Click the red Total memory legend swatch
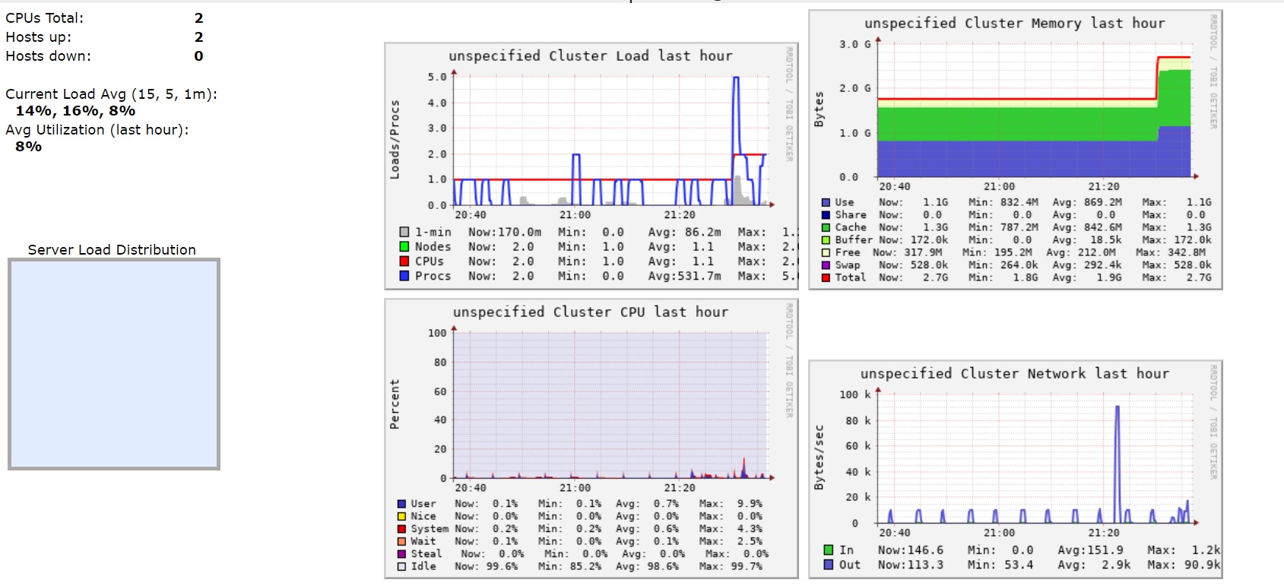This screenshot has width=1284, height=586. coord(826,277)
